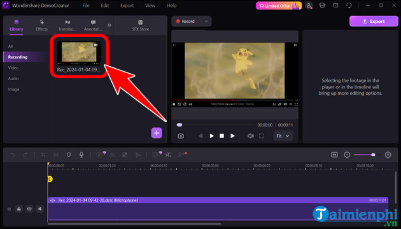Image resolution: width=401 pixels, height=229 pixels.
Task: Click the Record button
Action: (186, 21)
